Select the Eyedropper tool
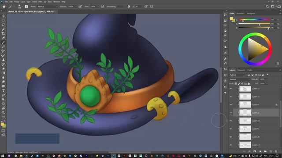The height and width of the screenshot is (158, 282). [3, 38]
